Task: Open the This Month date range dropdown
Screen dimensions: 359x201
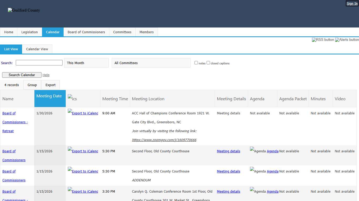Action: coord(86,63)
